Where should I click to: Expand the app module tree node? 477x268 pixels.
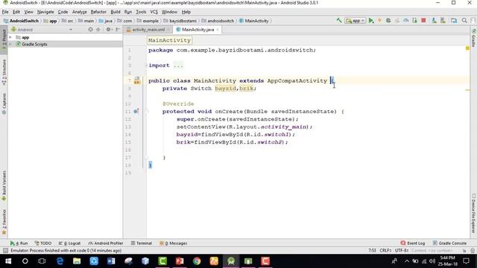[10, 37]
